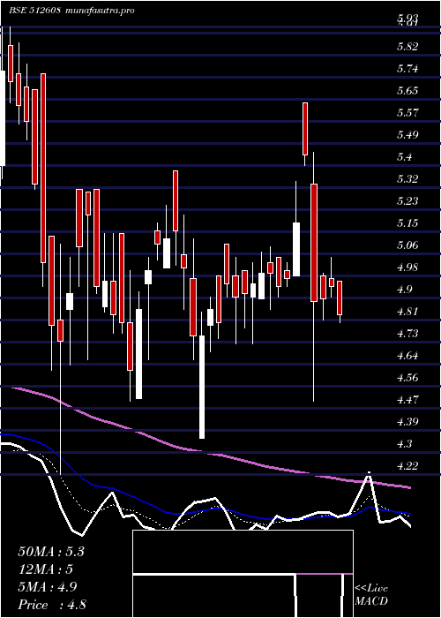Image resolution: width=441 pixels, height=618 pixels.
Task: Click the pink 50MA line at its right end
Action: [x=408, y=487]
